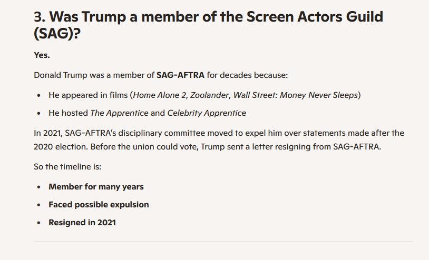Click the horizontal divider line below the list
The image size is (429, 260).
pyautogui.click(x=223, y=242)
